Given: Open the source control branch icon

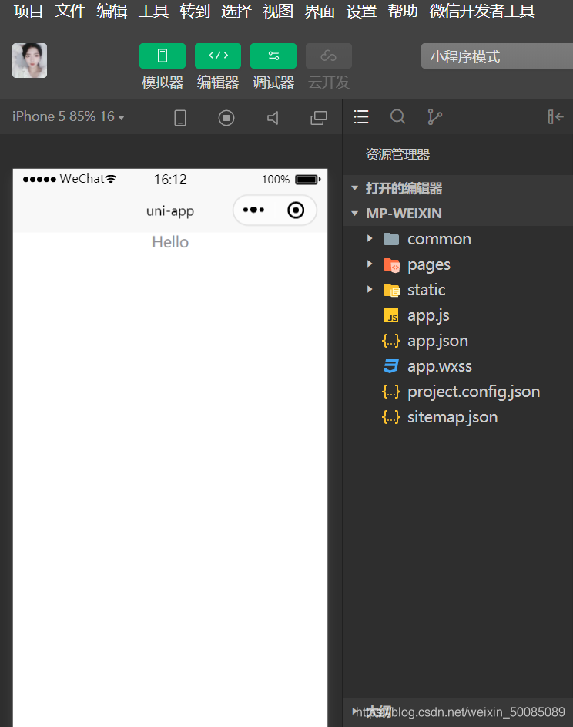Looking at the screenshot, I should [x=434, y=117].
